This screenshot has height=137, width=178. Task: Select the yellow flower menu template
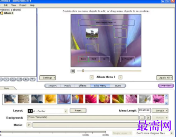pos(50,99)
